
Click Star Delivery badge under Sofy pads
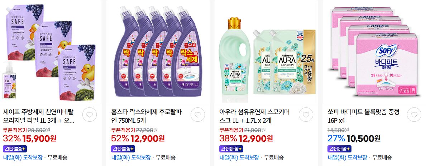coord(339,149)
